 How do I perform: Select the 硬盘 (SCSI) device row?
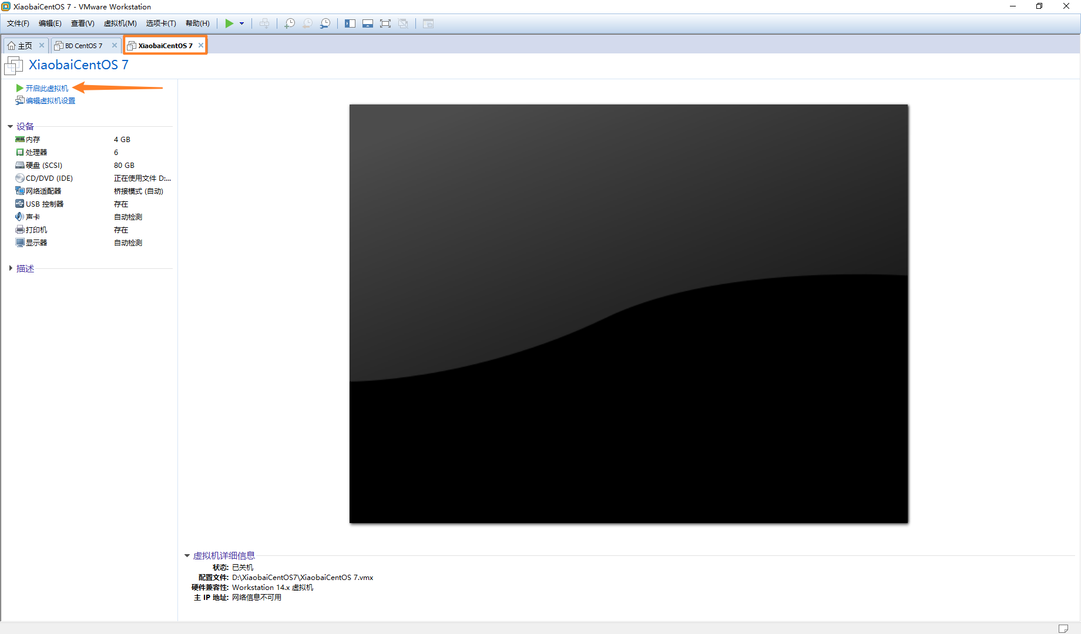[93, 166]
